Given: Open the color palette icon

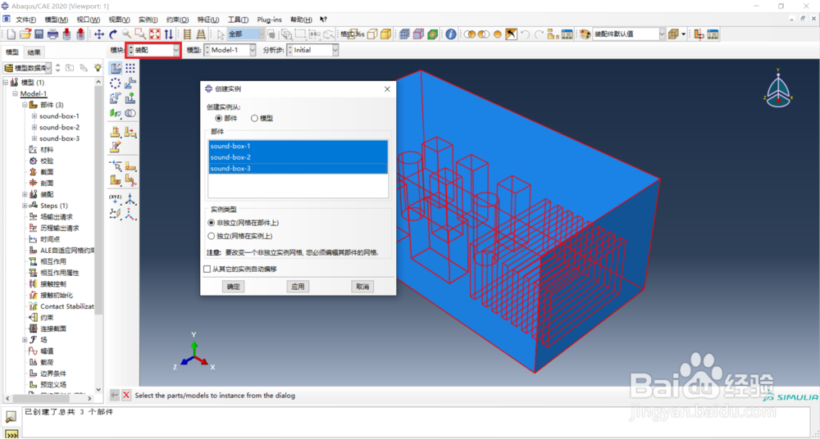Looking at the screenshot, I should (x=585, y=34).
